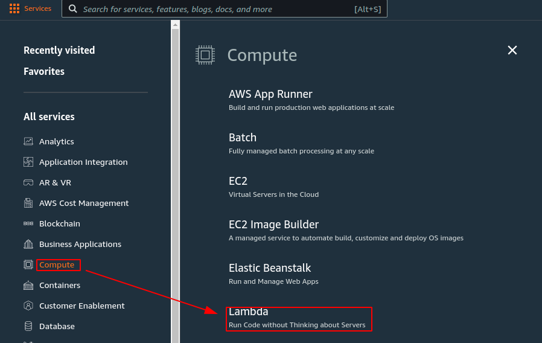Click the Analytics chart icon
542x343 pixels.
point(28,141)
